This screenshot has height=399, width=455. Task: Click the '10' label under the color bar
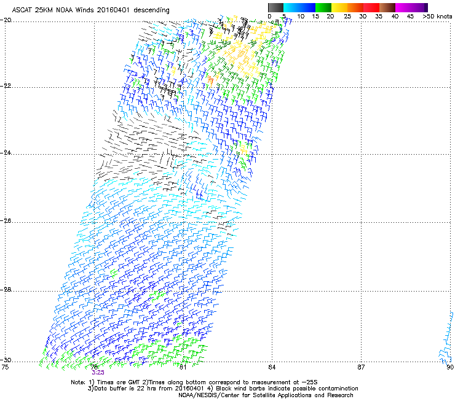point(301,17)
